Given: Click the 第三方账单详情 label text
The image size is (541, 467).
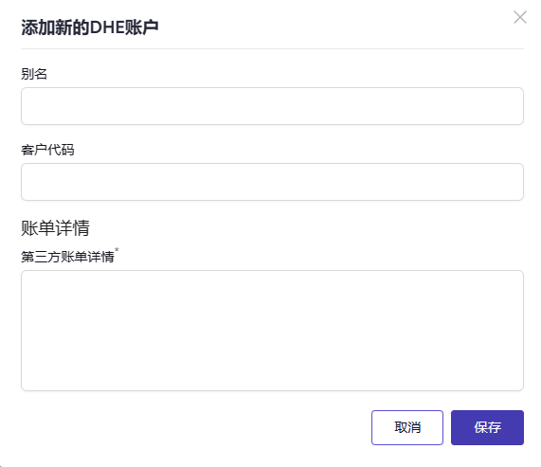Looking at the screenshot, I should point(67,257).
